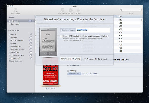Click the Collections tag icon in the detail pane
This screenshot has width=149, height=103.
click(68, 65)
